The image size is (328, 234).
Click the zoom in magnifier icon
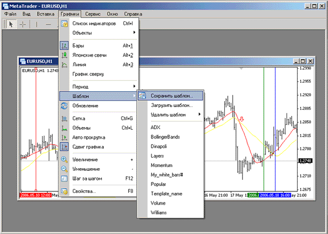pyautogui.click(x=65, y=159)
